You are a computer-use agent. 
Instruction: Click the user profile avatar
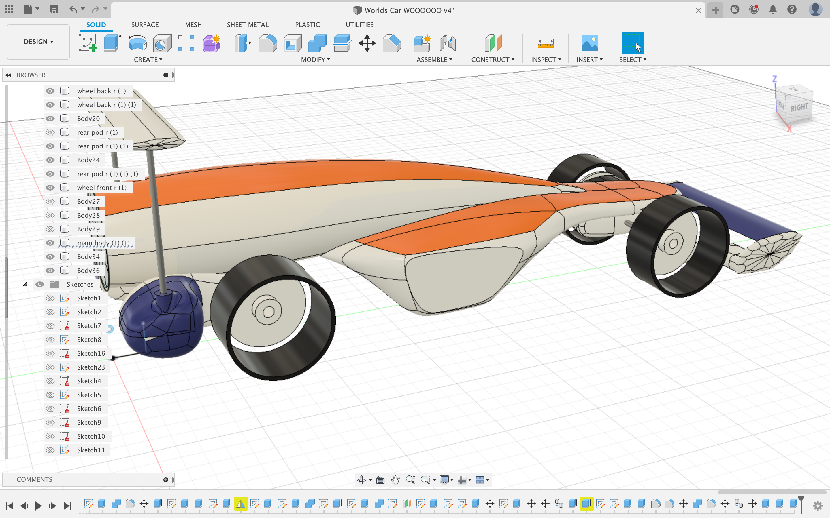[816, 9]
